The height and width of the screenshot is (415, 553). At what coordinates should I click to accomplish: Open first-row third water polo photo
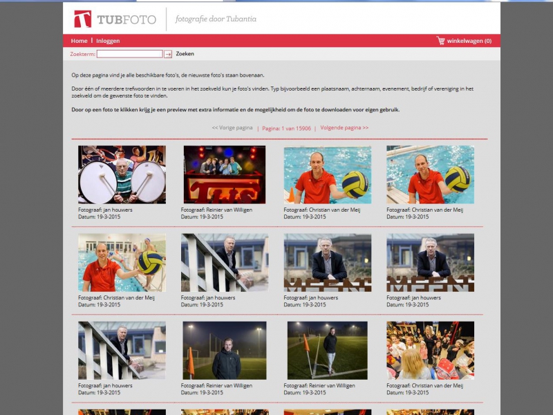(327, 174)
